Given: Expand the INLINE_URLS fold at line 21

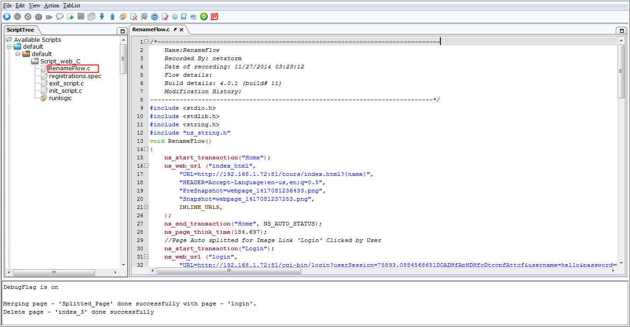Looking at the screenshot, I should tap(146, 207).
